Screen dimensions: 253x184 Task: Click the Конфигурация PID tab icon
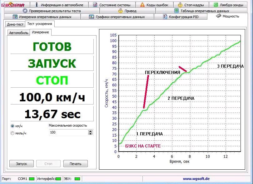(x=165, y=17)
